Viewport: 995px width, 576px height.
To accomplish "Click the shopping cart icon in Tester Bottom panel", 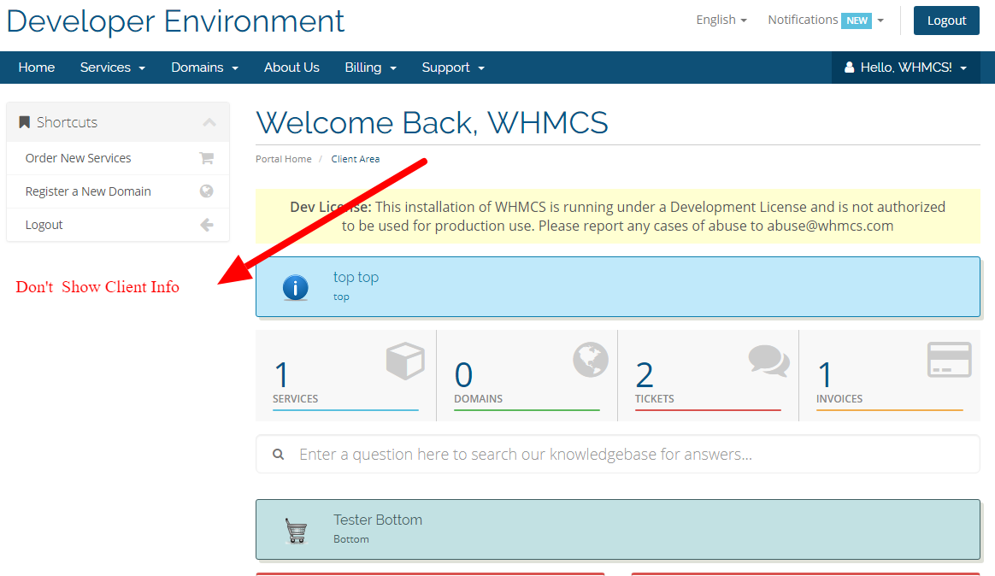I will 296,531.
